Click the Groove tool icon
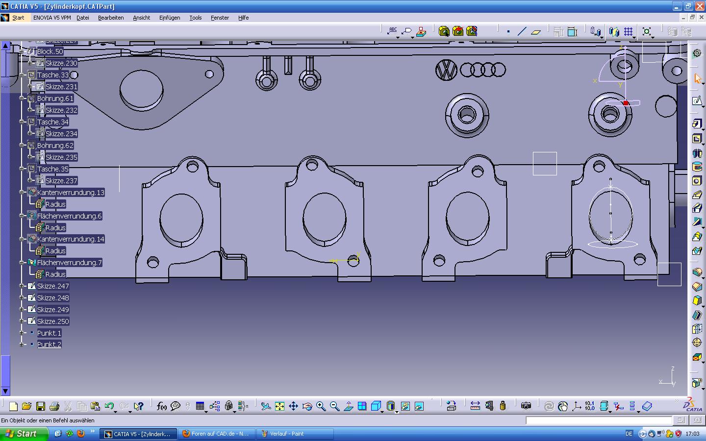This screenshot has height=441, width=706. tap(697, 167)
